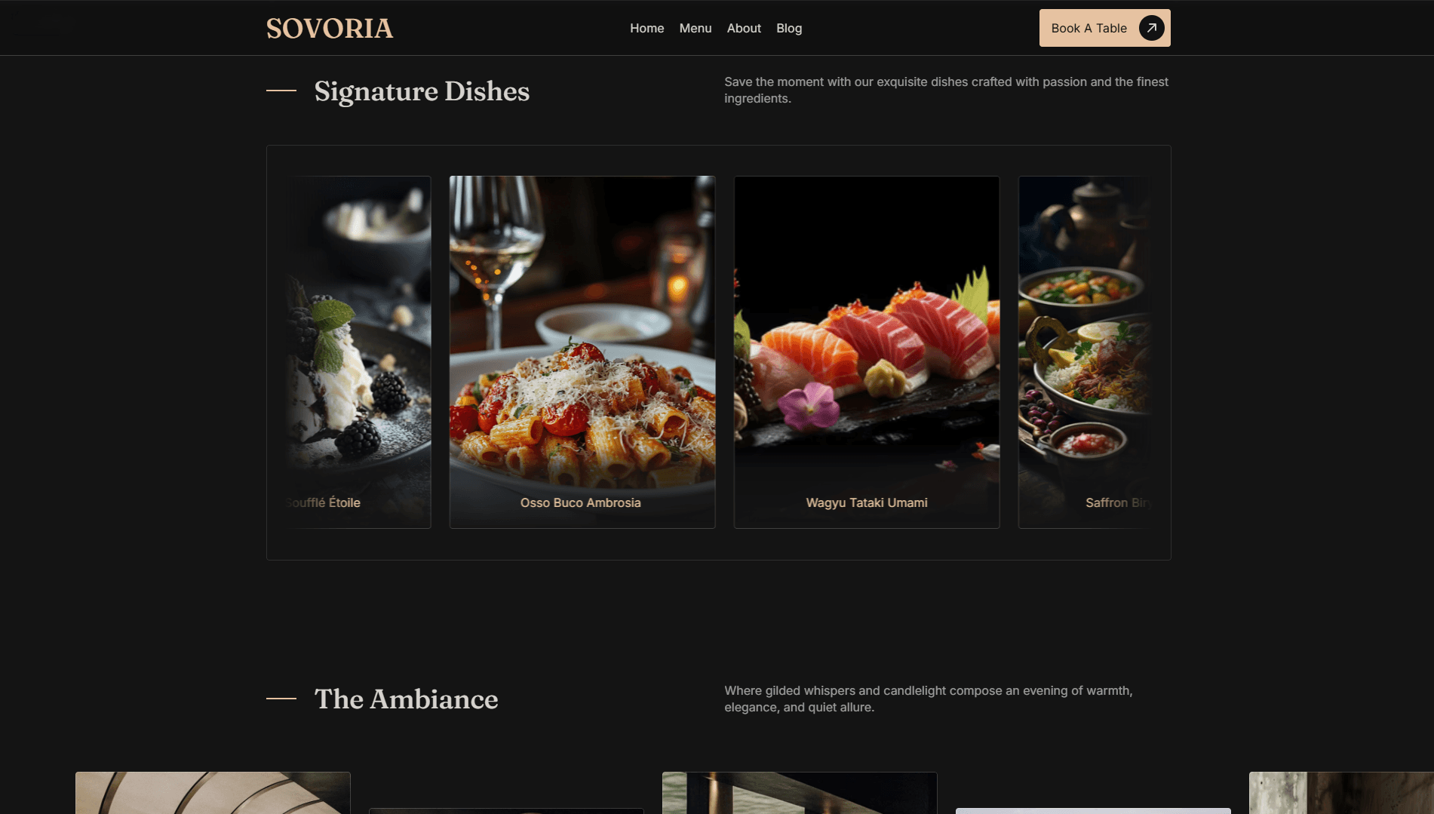The width and height of the screenshot is (1434, 814).
Task: Select the Osso Buco Ambrosia dish card
Action: [582, 352]
